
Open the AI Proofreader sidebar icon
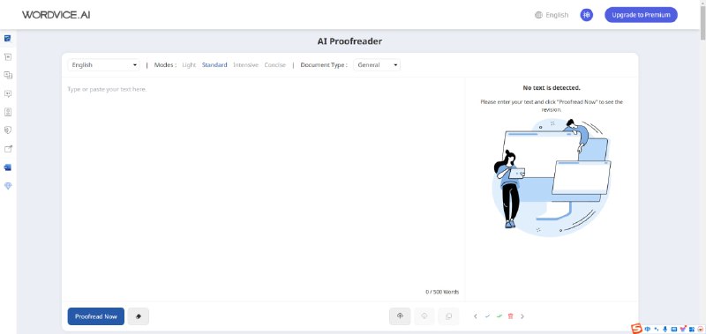8,38
